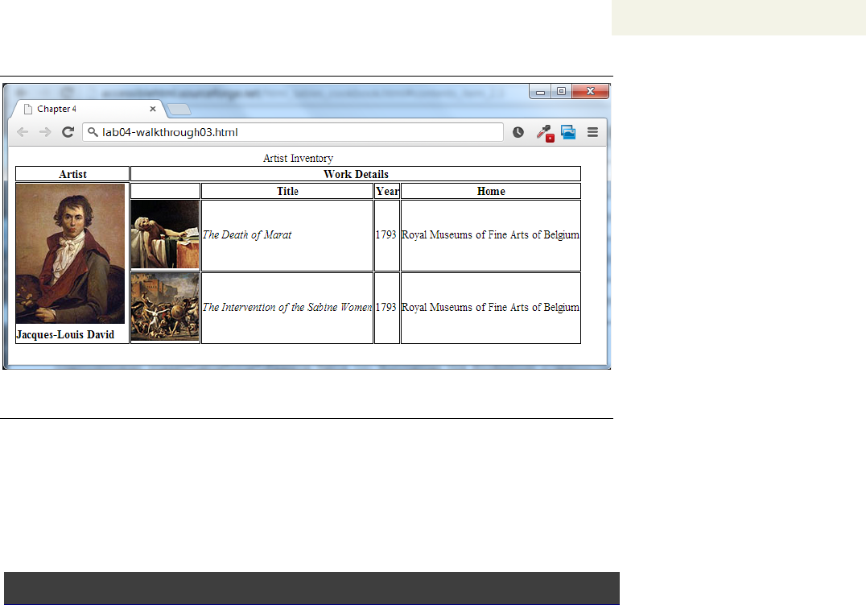Click the address bar with lab04-walkthrough03.html

click(293, 132)
